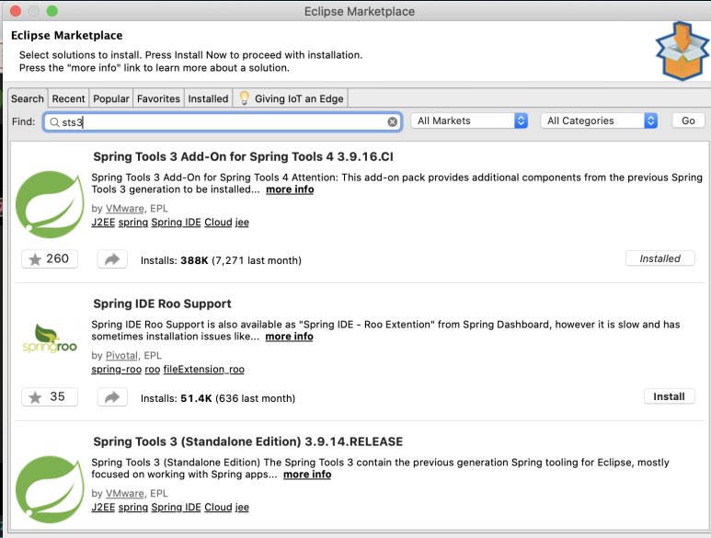
Task: Clear the search field with the X icon
Action: [x=392, y=122]
